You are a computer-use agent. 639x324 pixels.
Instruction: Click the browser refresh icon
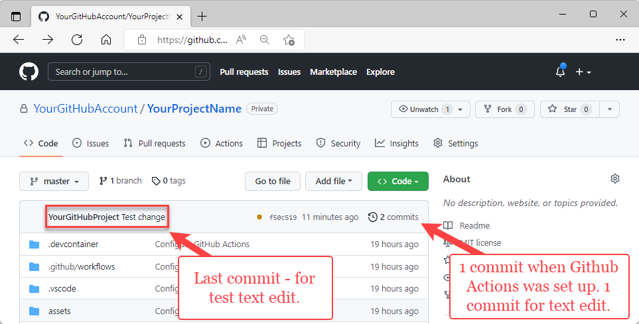(x=77, y=40)
